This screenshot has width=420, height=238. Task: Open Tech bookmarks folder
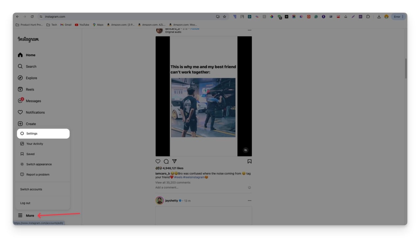(x=52, y=25)
